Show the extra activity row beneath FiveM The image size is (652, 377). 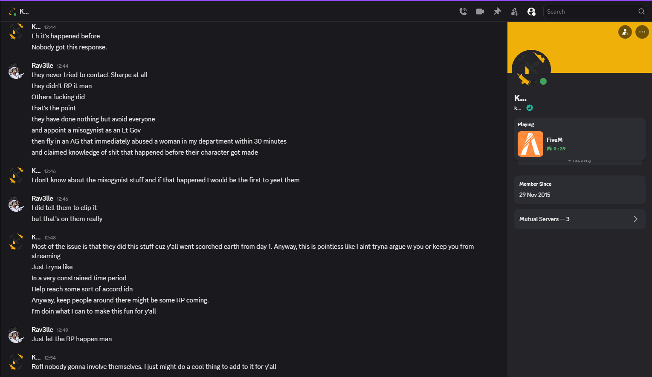pos(580,161)
